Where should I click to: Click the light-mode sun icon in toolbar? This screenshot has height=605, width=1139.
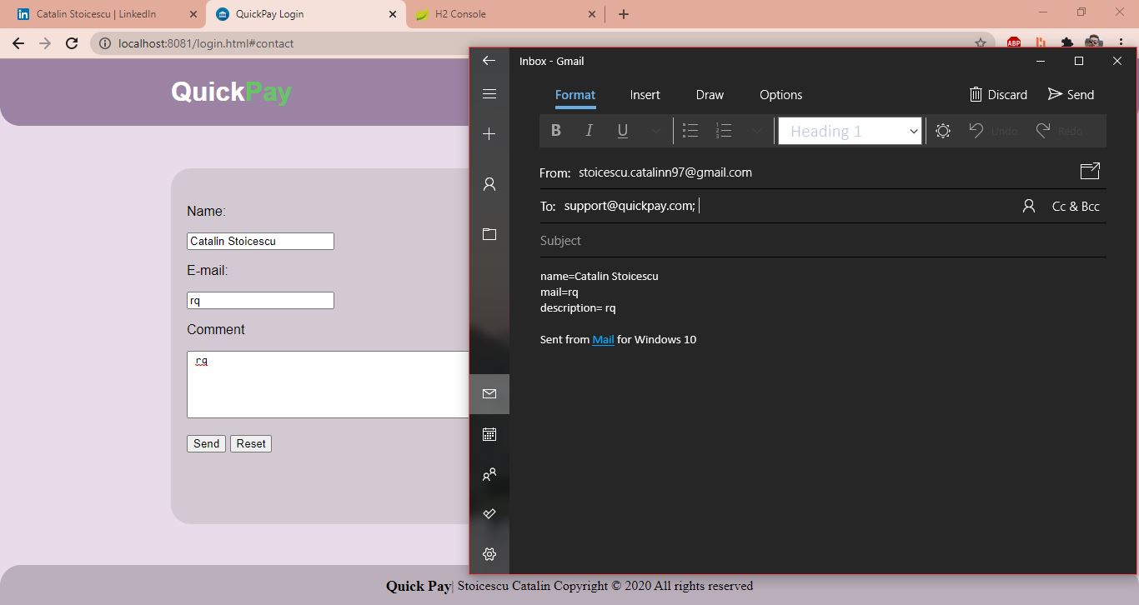[943, 131]
